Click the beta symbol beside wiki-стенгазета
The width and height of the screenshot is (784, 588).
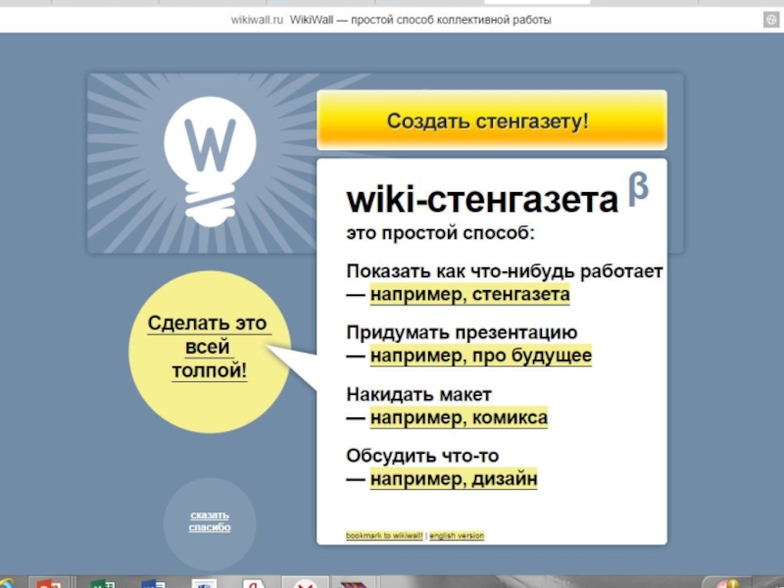[638, 188]
